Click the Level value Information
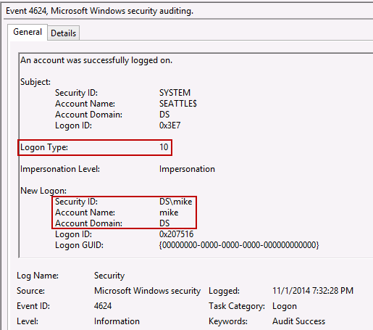Viewport: 373px width, 330px height. coord(117,321)
